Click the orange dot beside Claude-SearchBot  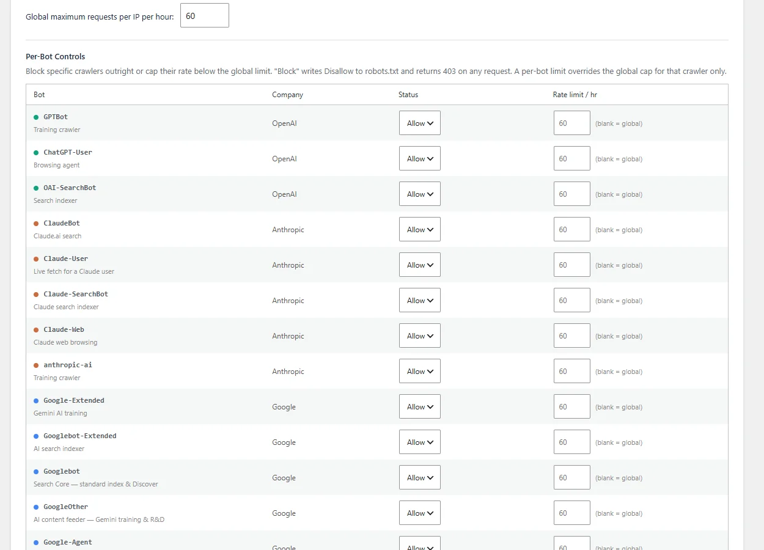[x=36, y=295]
